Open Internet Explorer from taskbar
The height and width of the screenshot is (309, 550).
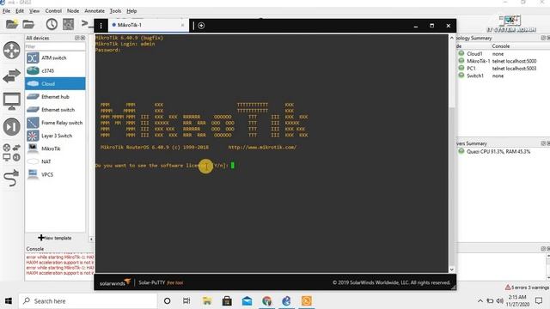[x=286, y=301]
